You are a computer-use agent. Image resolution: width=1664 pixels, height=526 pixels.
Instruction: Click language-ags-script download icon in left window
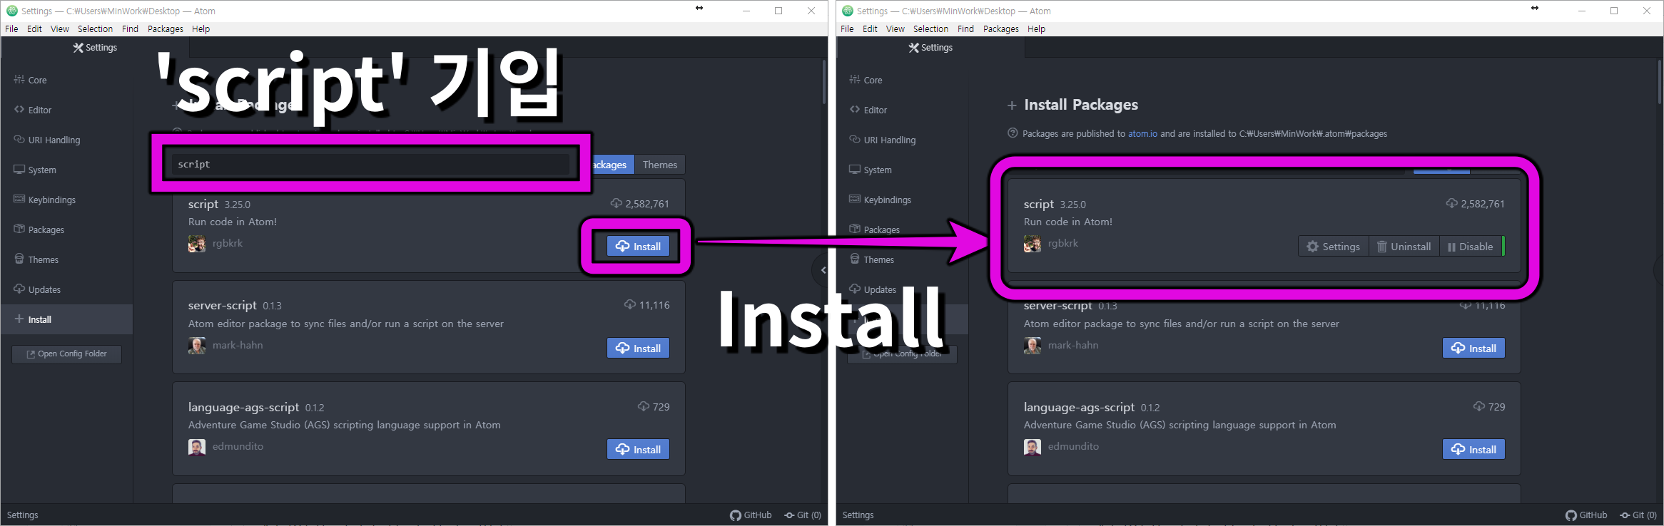(x=644, y=407)
